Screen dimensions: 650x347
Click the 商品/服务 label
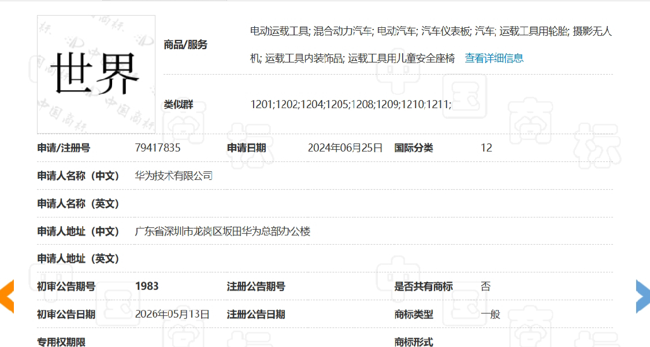click(185, 45)
